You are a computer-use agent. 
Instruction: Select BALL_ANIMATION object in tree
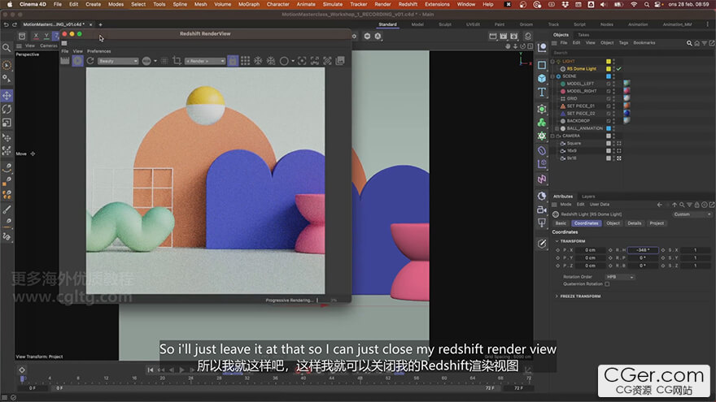[x=584, y=128]
